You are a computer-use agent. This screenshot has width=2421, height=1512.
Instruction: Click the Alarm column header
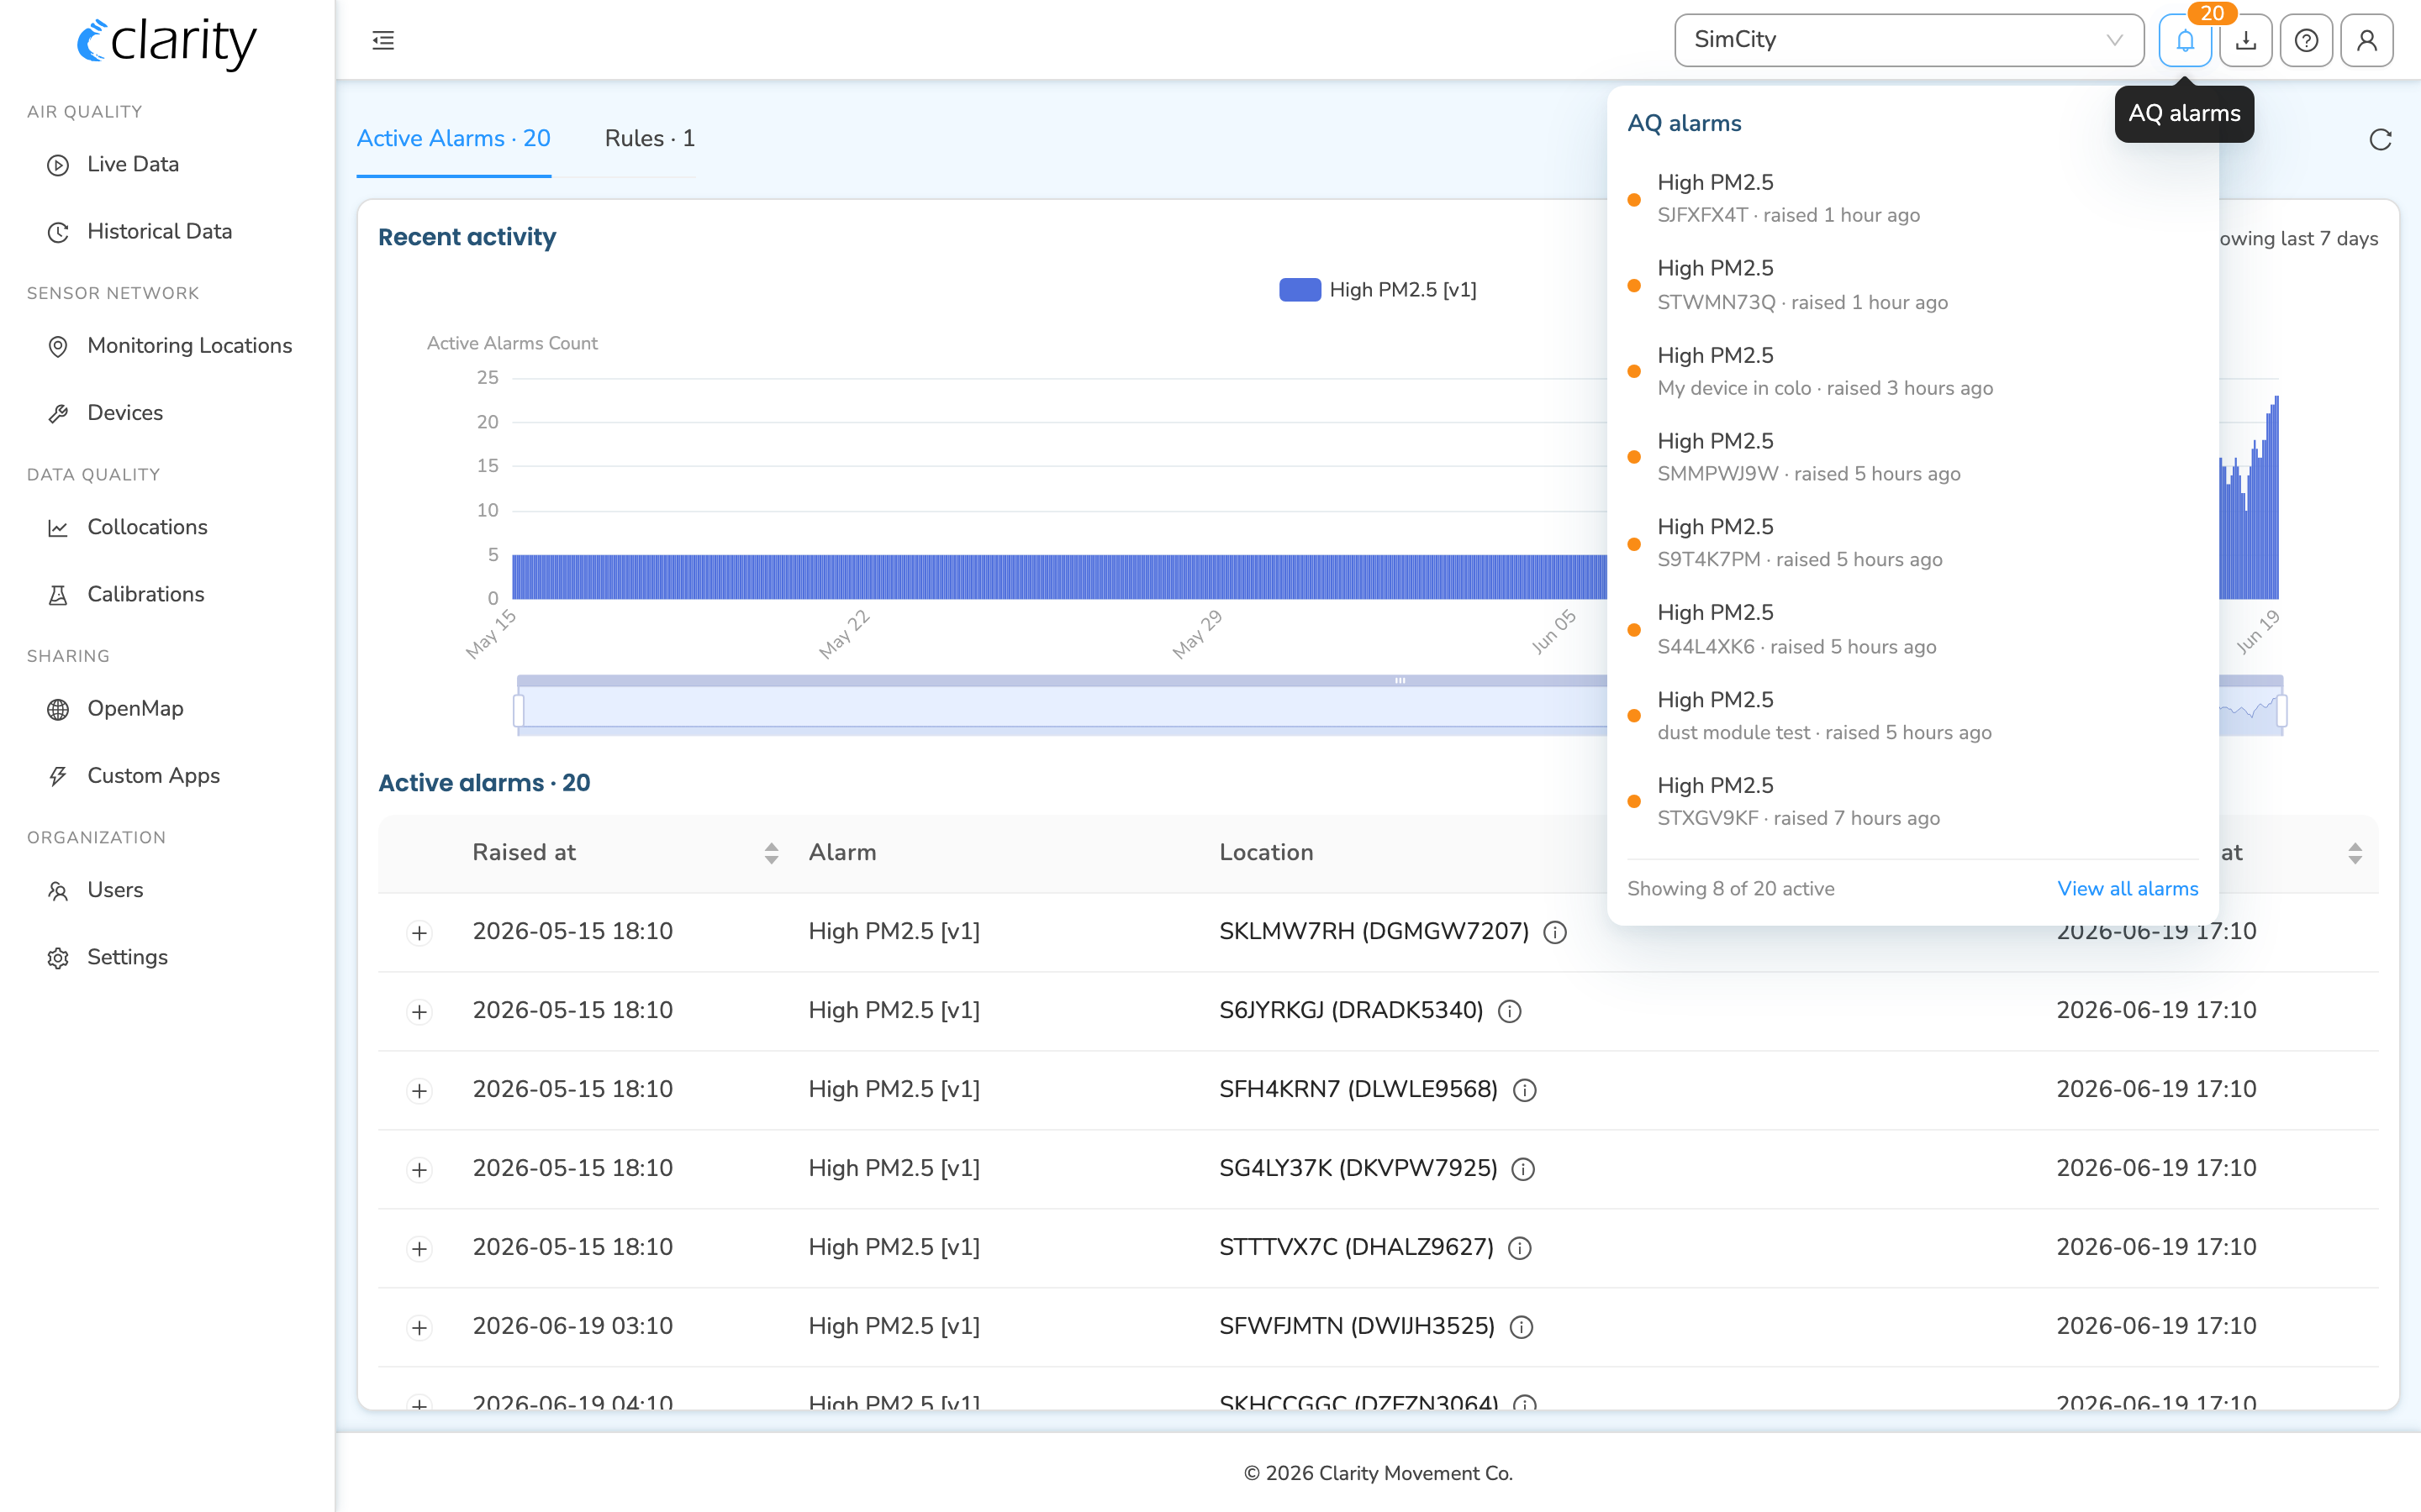pyautogui.click(x=842, y=853)
